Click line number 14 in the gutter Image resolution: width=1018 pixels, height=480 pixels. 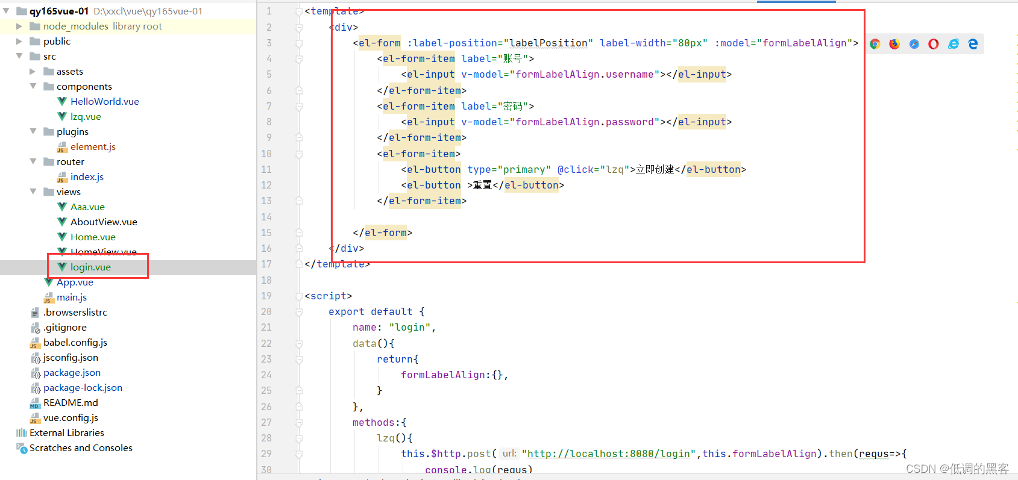266,217
